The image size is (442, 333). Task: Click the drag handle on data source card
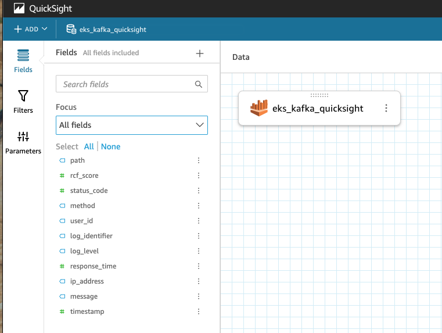(319, 95)
